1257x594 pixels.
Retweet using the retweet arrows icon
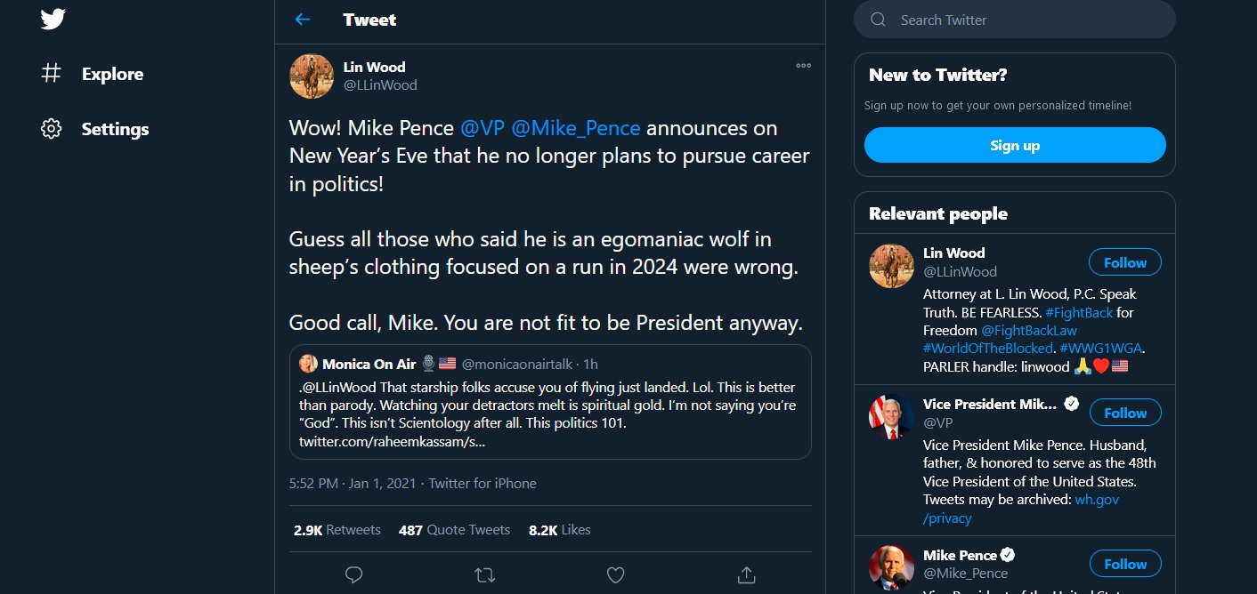[484, 575]
